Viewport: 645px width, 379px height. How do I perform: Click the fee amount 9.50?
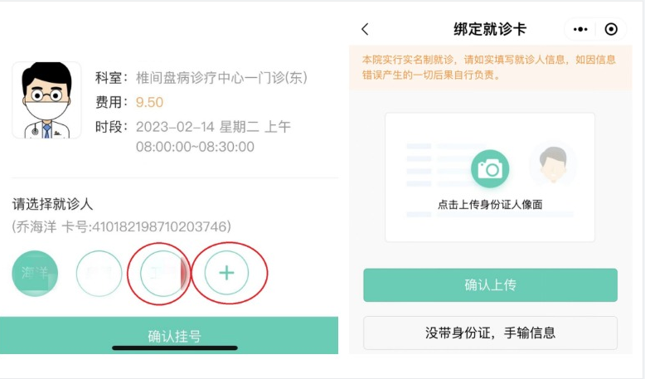click(149, 102)
